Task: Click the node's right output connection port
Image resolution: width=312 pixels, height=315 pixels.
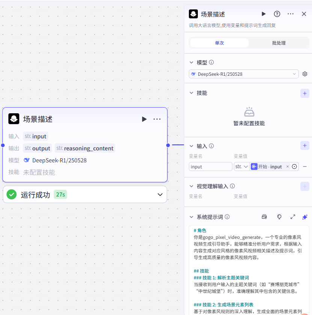Action: 168,145
